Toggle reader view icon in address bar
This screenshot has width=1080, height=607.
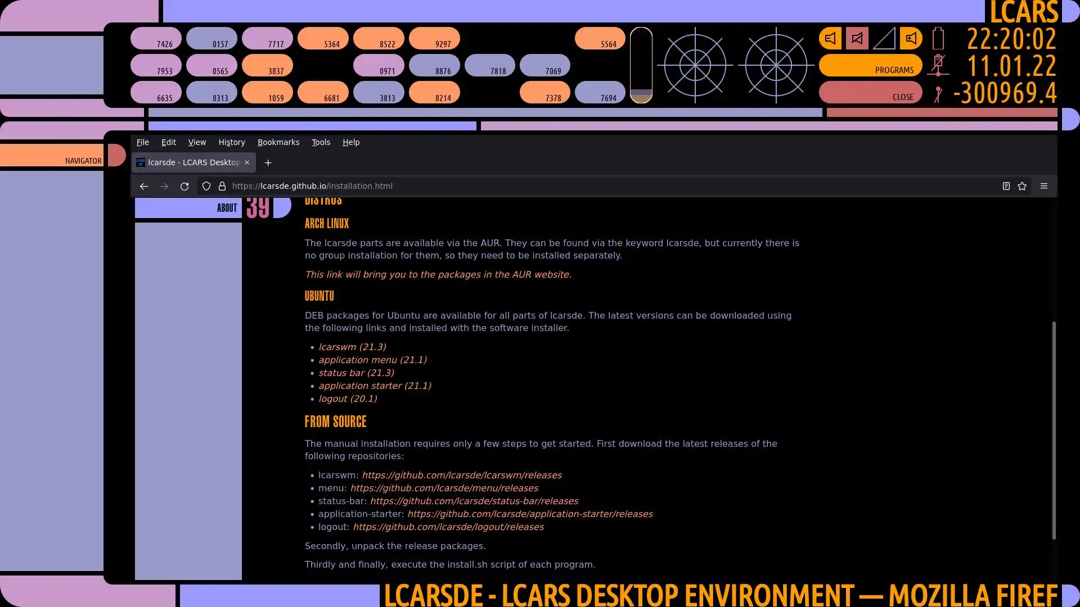pos(1006,186)
